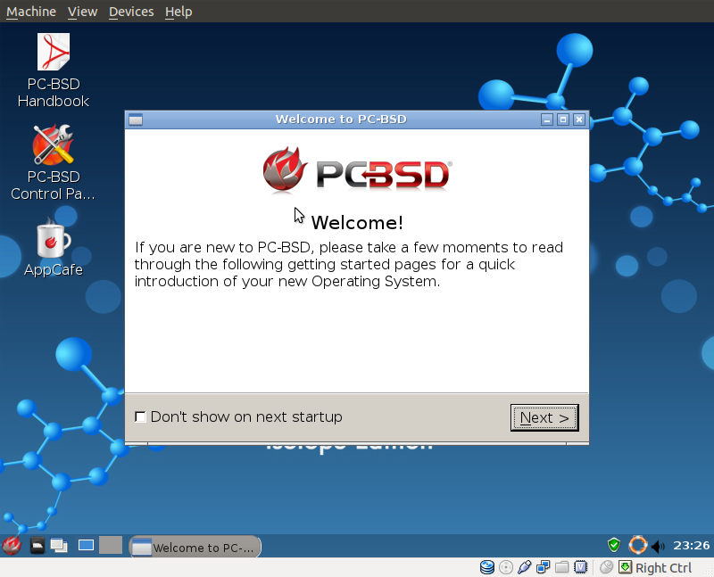The height and width of the screenshot is (577, 714).
Task: Open the PC-BSD flame start menu
Action: pyautogui.click(x=12, y=545)
